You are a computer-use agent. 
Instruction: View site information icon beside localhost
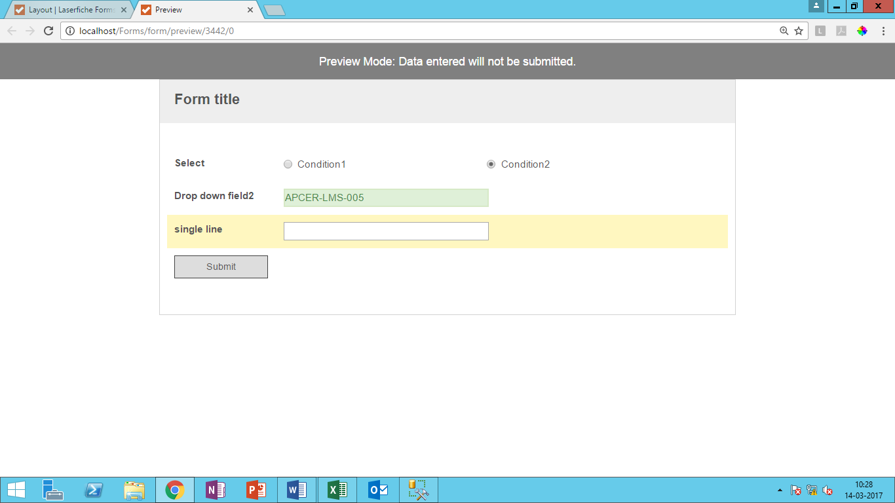70,31
